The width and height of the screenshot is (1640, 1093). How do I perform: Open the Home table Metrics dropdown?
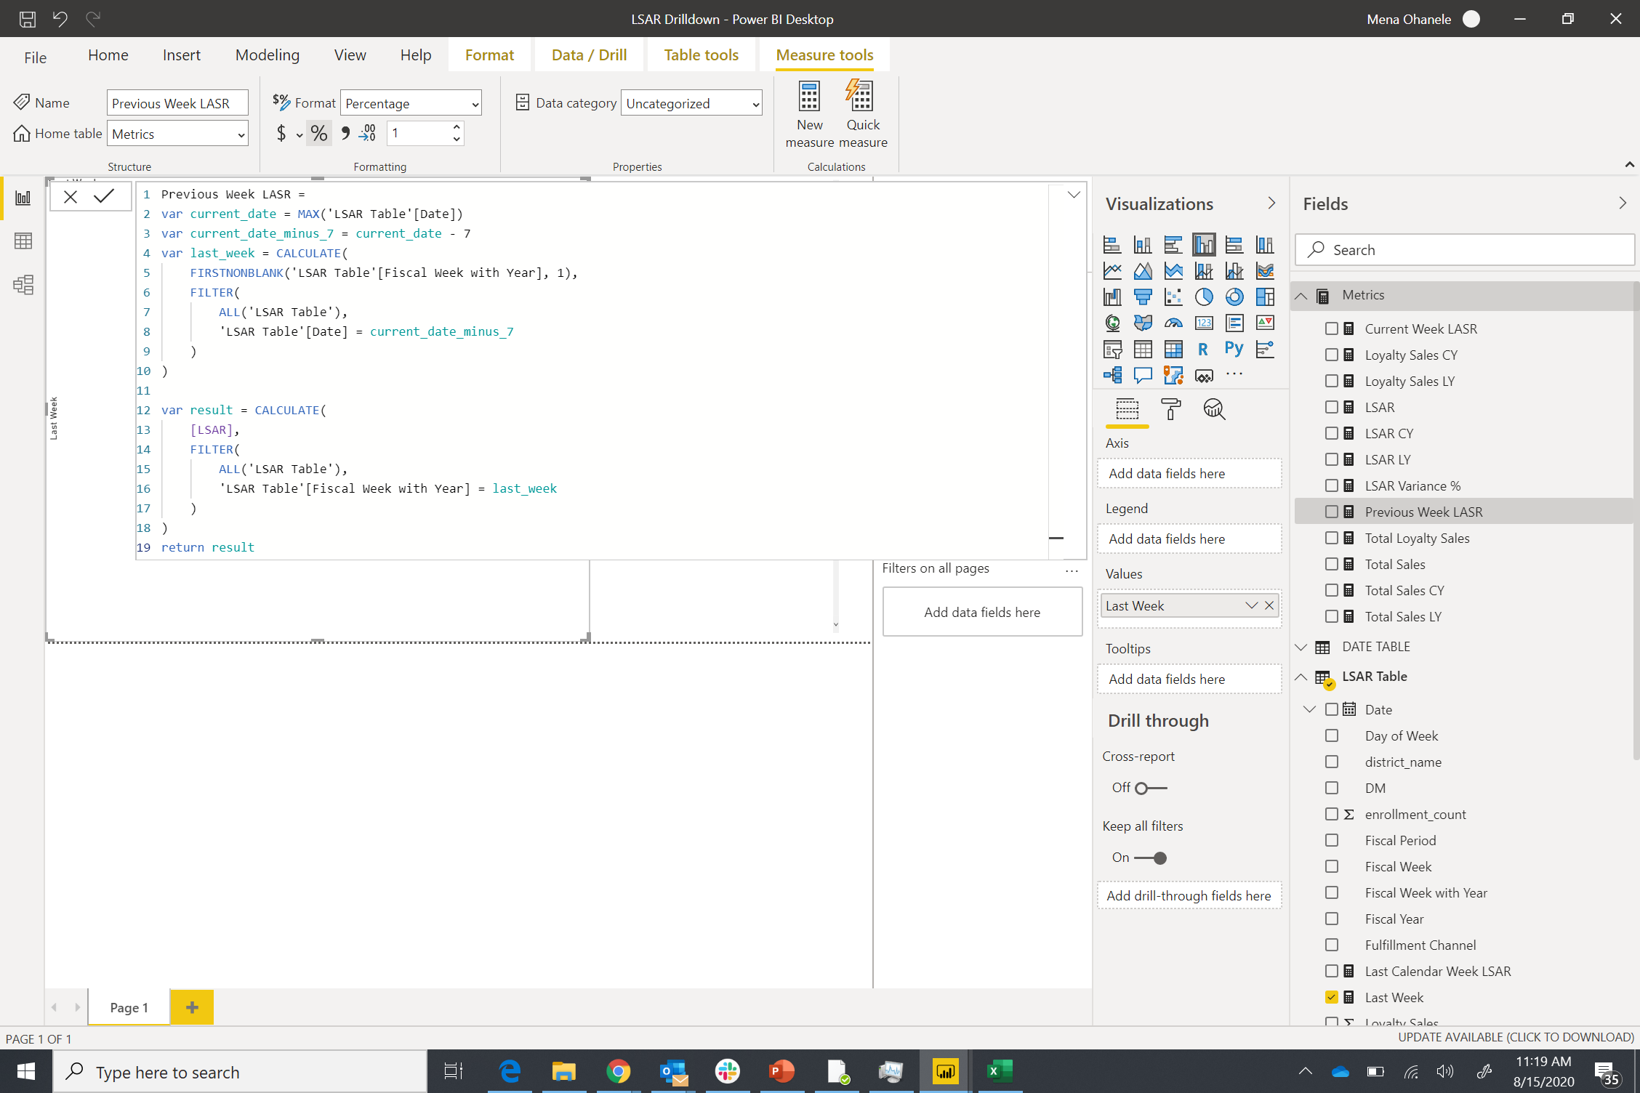pos(177,134)
